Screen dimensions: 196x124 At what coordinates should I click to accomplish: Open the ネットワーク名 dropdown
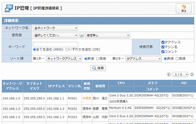[x=56, y=28]
